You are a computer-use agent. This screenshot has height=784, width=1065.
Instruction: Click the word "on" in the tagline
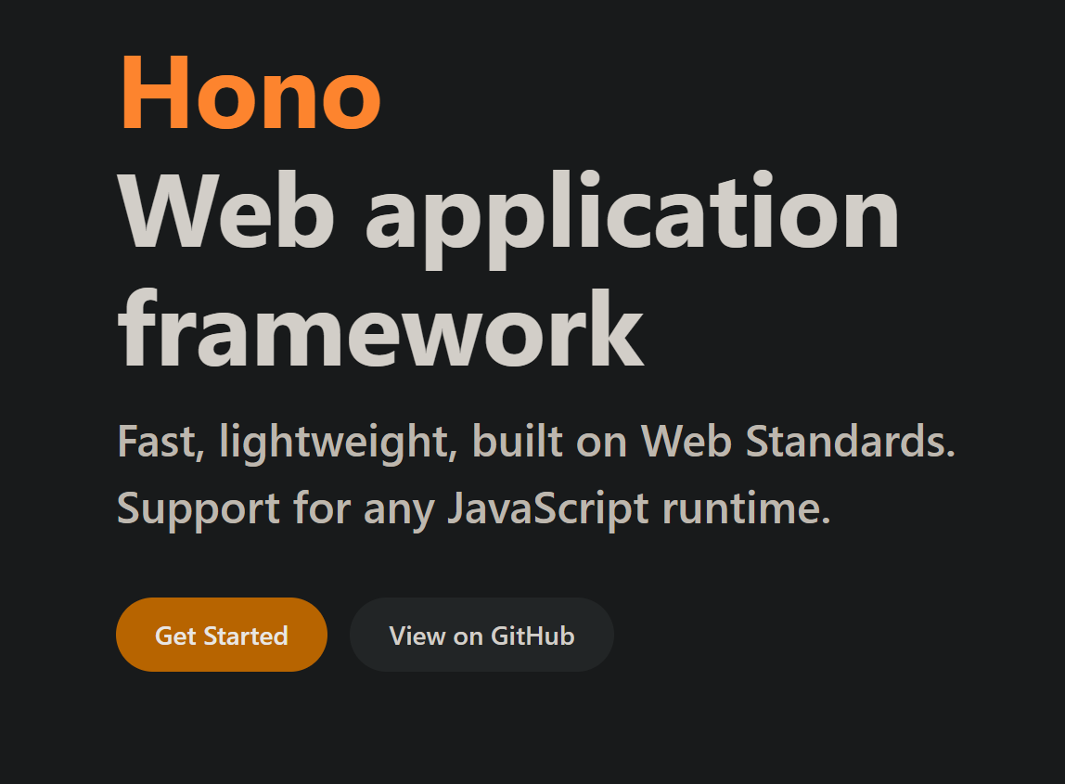[x=602, y=442]
